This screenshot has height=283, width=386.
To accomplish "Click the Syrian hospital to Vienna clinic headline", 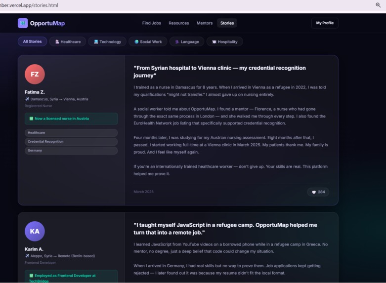I will 219,72.
